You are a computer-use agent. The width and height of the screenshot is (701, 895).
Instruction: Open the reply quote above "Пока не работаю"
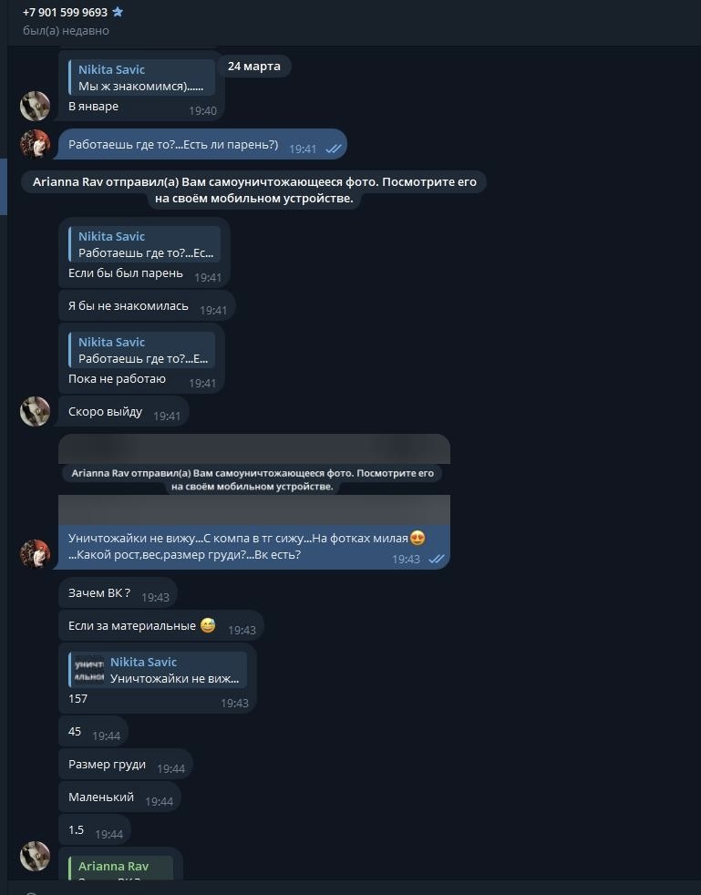click(x=144, y=350)
